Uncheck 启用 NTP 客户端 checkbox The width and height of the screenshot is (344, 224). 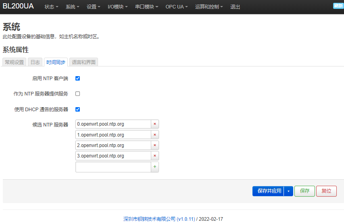pyautogui.click(x=78, y=78)
